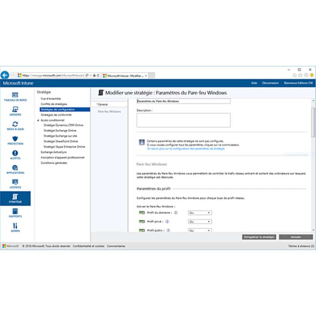Click the info icon beside Profil public
The image size is (316, 316).
click(168, 230)
